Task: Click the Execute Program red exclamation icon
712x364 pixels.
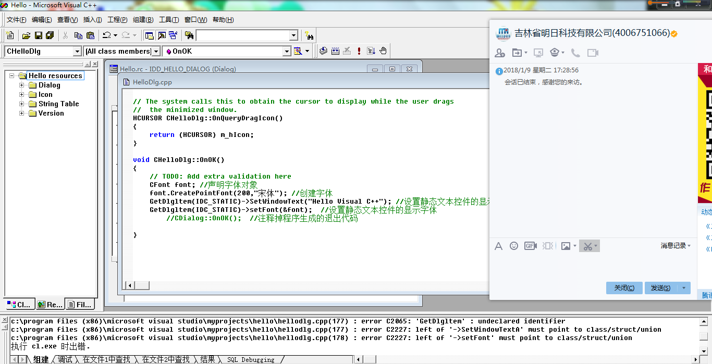Action: [x=359, y=51]
